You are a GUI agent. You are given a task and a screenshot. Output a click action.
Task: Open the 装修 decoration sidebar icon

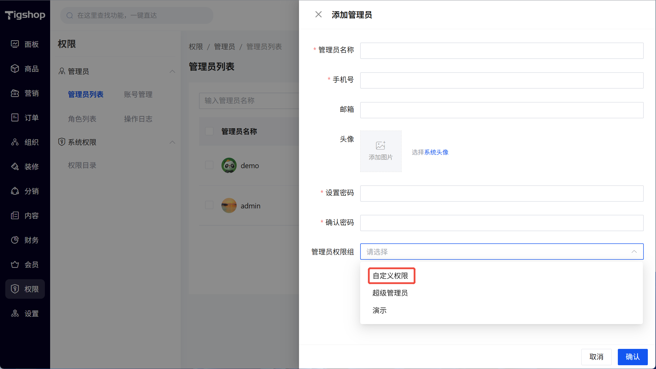coord(15,166)
